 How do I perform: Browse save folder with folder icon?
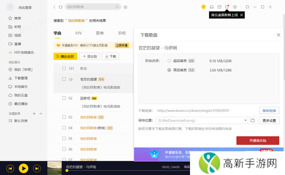click(253, 120)
